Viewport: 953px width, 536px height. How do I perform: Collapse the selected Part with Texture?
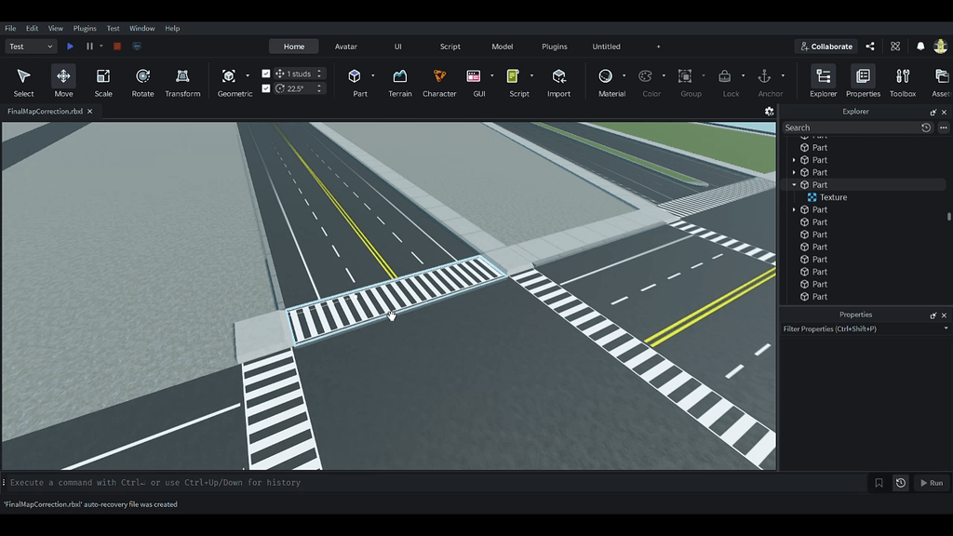794,185
